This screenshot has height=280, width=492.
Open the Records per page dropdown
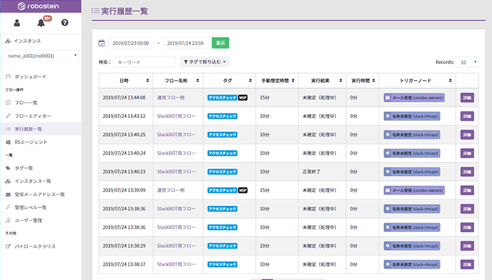(467, 62)
